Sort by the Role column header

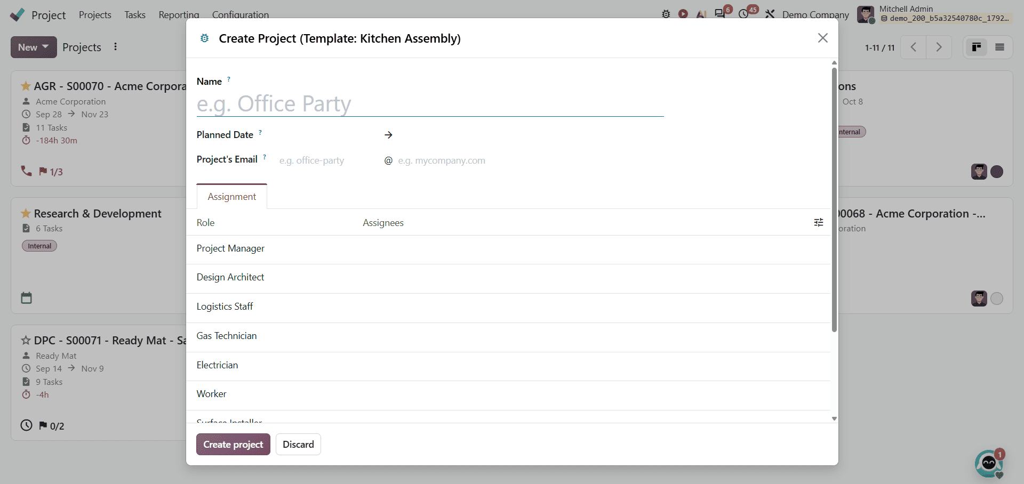click(205, 223)
